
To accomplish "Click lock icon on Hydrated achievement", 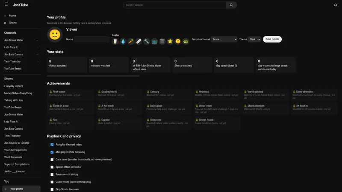I will (x=197, y=92).
